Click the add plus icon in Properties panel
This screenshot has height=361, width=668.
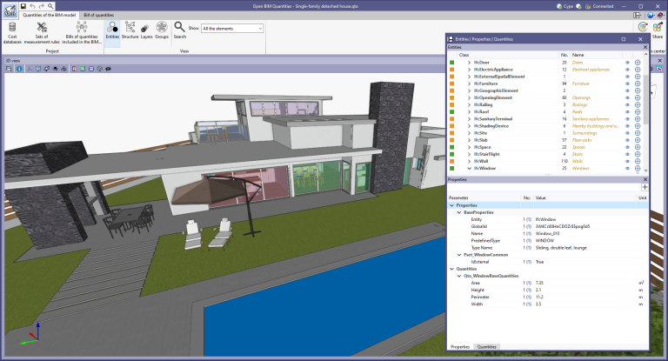pos(644,187)
